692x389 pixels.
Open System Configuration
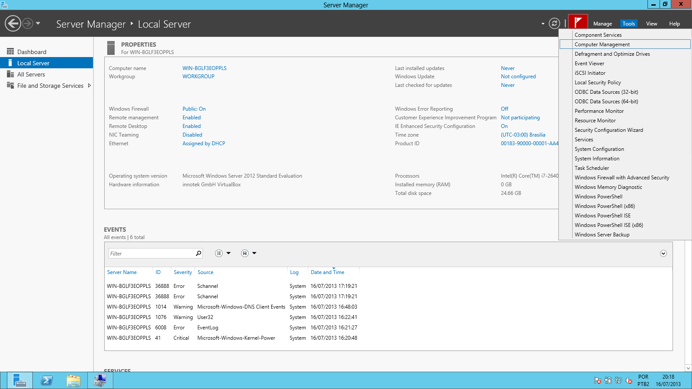pos(625,149)
